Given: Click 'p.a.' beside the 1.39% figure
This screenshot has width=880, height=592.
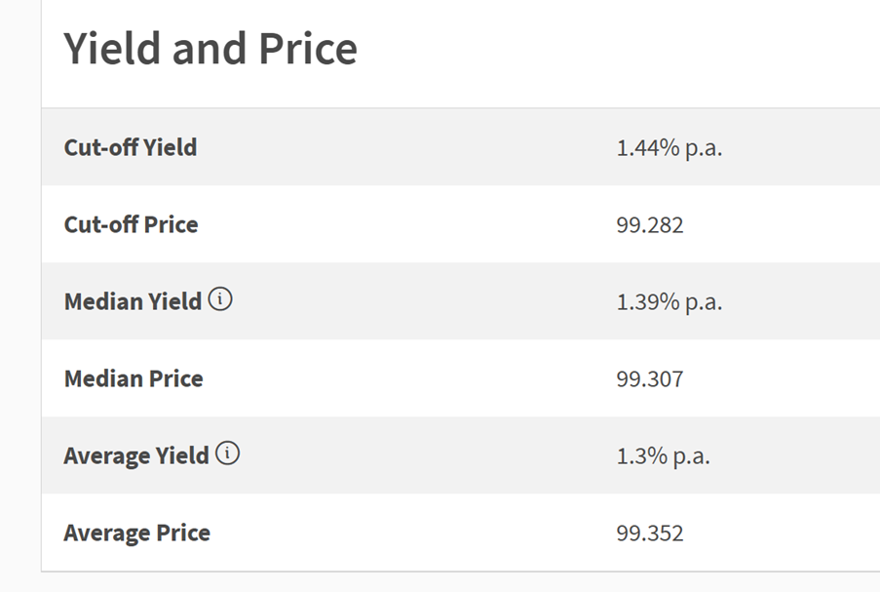Looking at the screenshot, I should pyautogui.click(x=704, y=303).
